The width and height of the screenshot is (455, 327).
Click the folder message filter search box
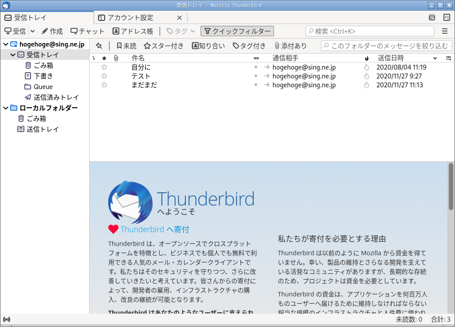tap(387, 46)
